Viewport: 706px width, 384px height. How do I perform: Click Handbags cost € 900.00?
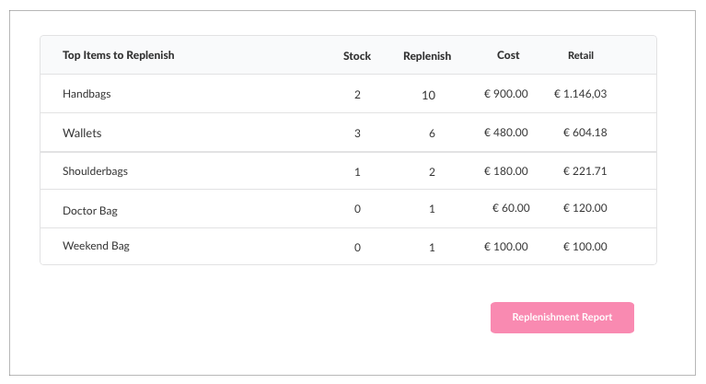pyautogui.click(x=505, y=94)
